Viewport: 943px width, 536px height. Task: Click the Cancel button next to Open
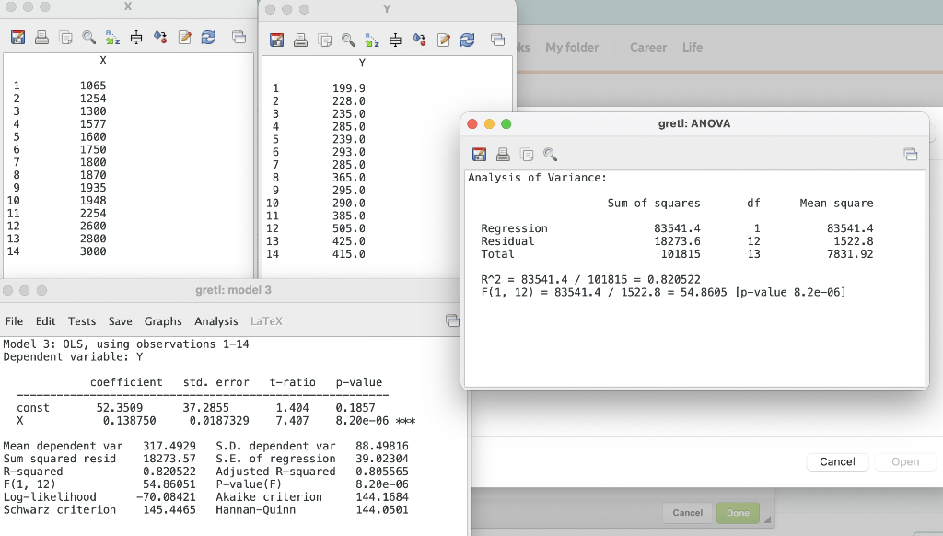836,461
